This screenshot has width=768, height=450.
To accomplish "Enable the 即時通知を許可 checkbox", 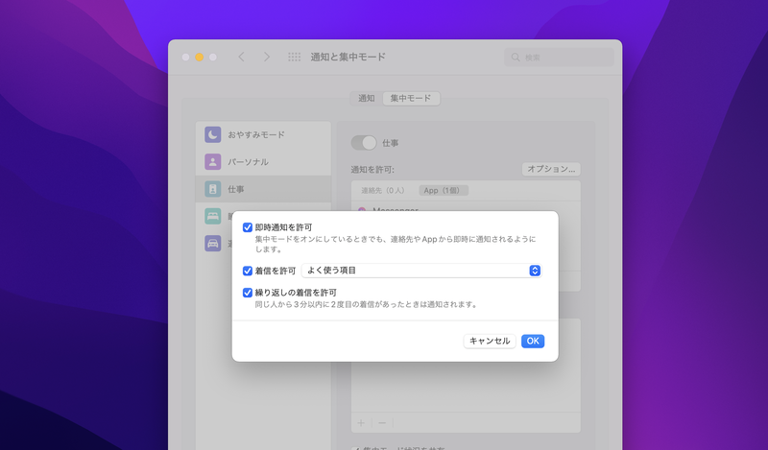I will [248, 227].
